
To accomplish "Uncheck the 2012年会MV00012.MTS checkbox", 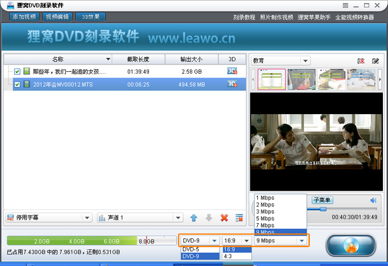I will pos(17,84).
